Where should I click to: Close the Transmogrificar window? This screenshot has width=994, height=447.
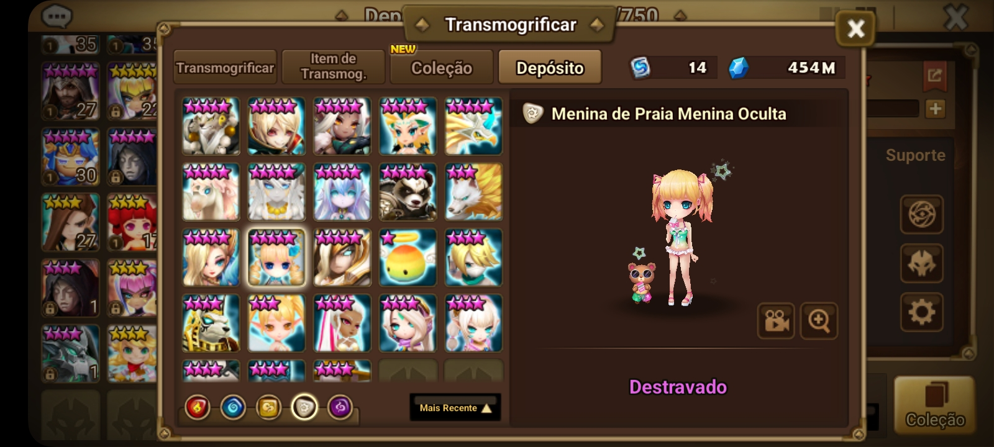[856, 28]
